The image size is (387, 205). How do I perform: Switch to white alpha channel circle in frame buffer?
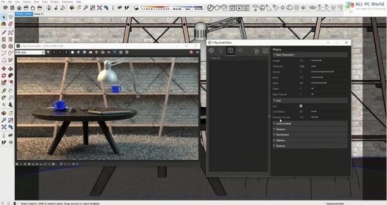coord(72,52)
